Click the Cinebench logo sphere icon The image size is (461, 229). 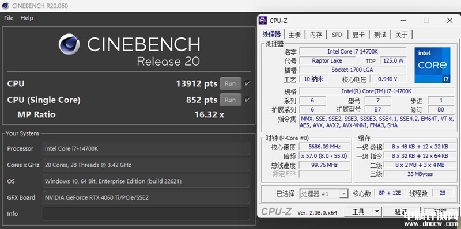coord(69,44)
